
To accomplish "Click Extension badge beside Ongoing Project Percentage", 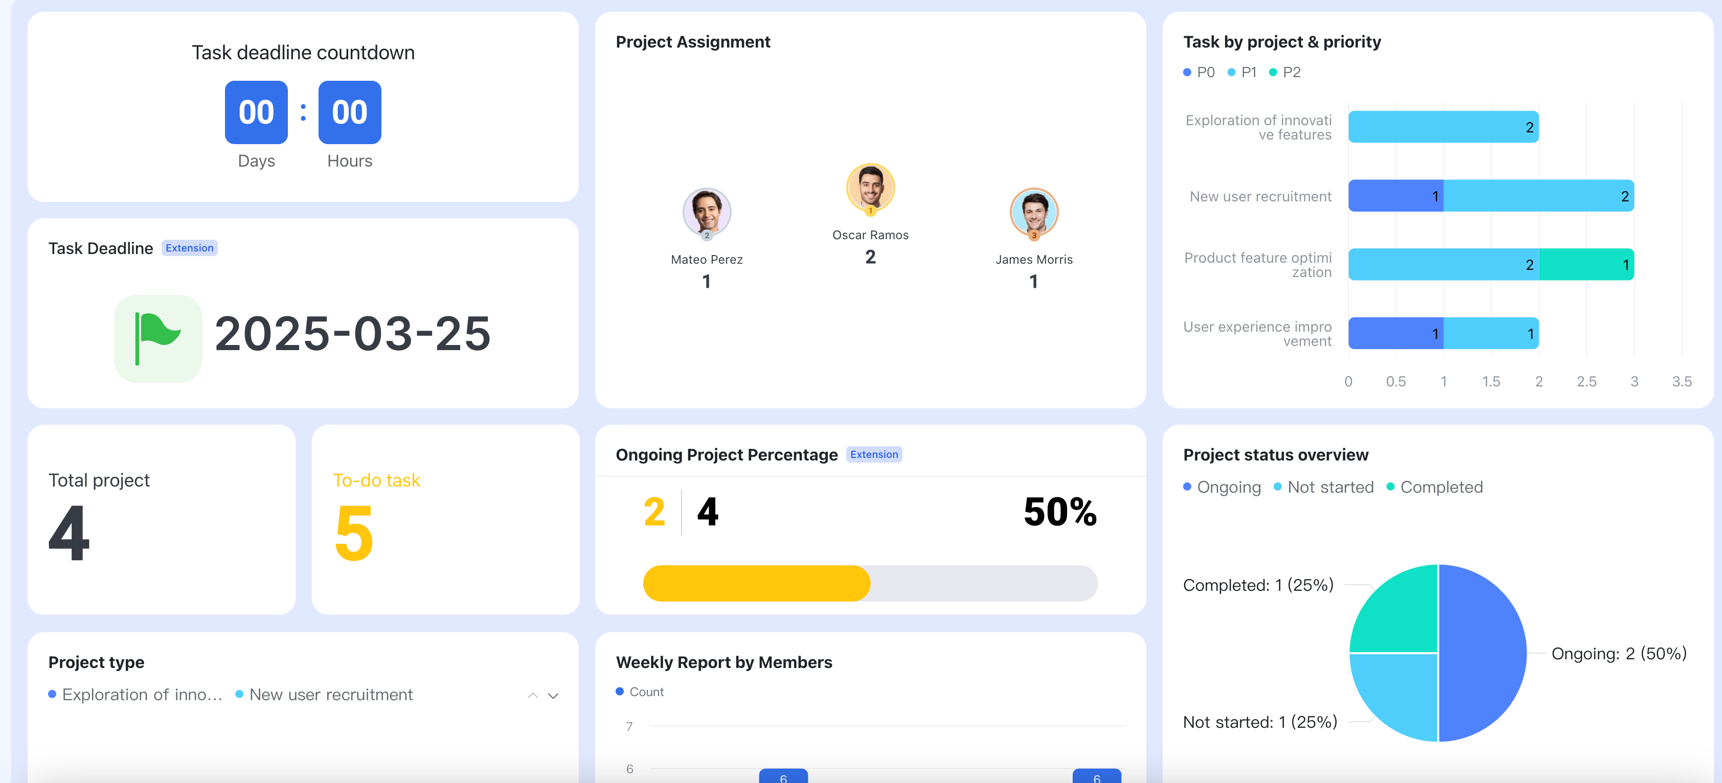I will (873, 454).
